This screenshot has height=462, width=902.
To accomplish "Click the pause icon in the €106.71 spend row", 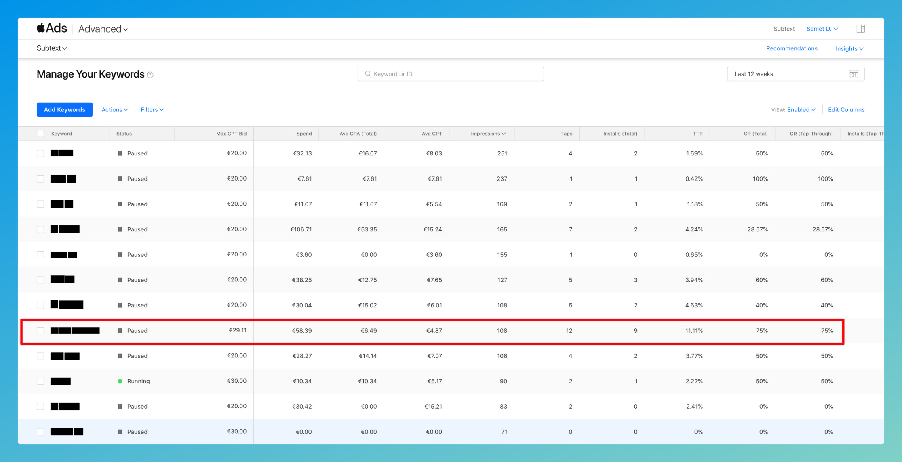I will [x=120, y=229].
